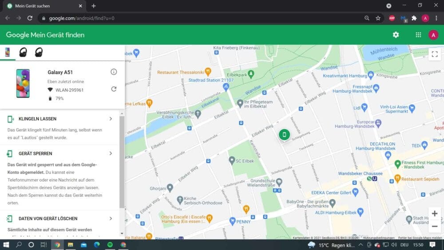Click the sidebar scrollbar up arrow
The width and height of the screenshot is (444, 250).
coord(122,114)
